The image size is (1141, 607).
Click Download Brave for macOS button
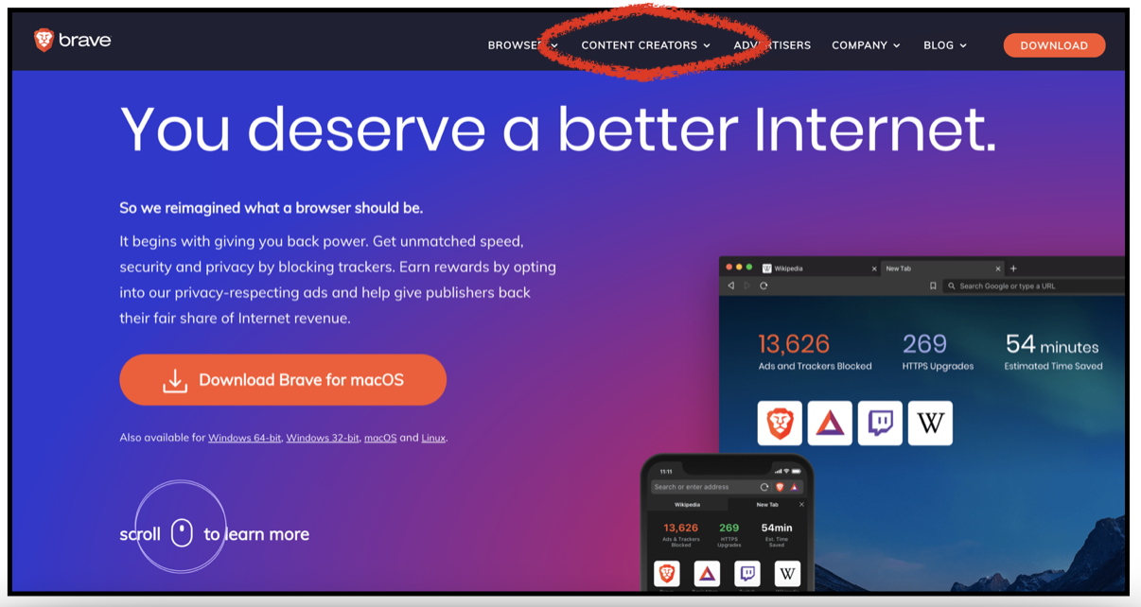[283, 380]
